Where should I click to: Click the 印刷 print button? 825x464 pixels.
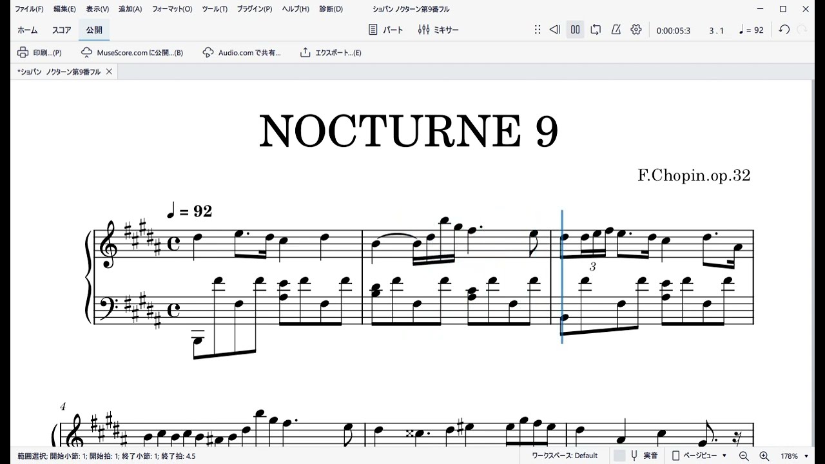point(39,53)
